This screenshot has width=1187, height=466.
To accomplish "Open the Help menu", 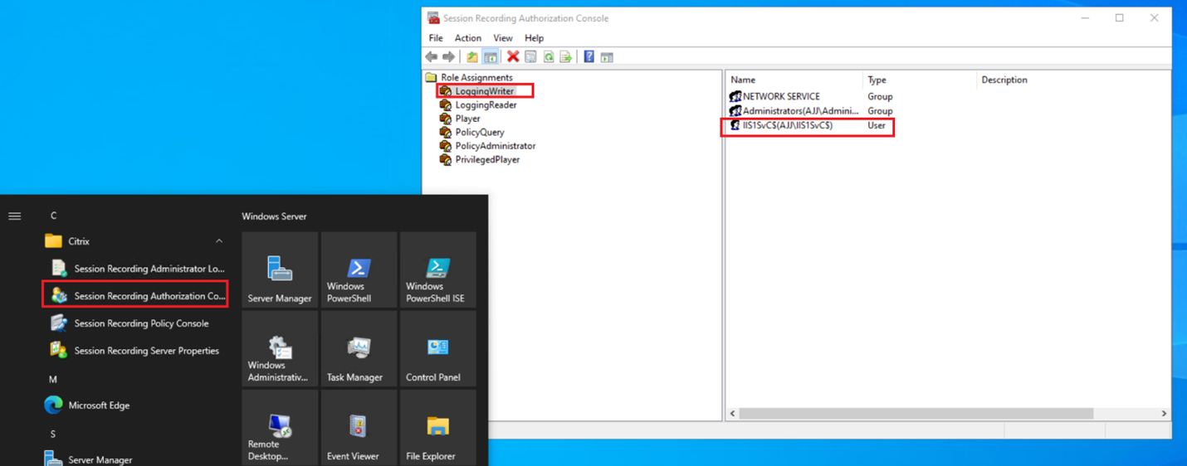I will (x=534, y=38).
